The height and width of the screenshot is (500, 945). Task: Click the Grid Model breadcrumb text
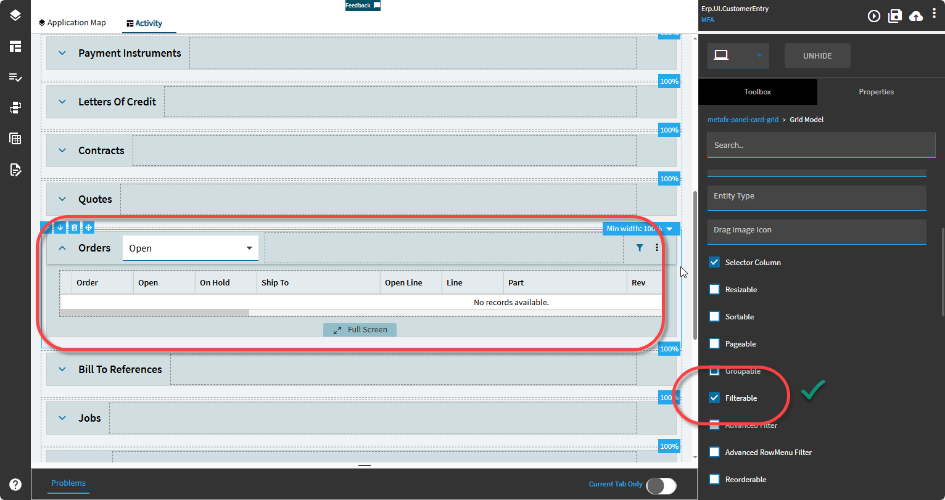[806, 120]
